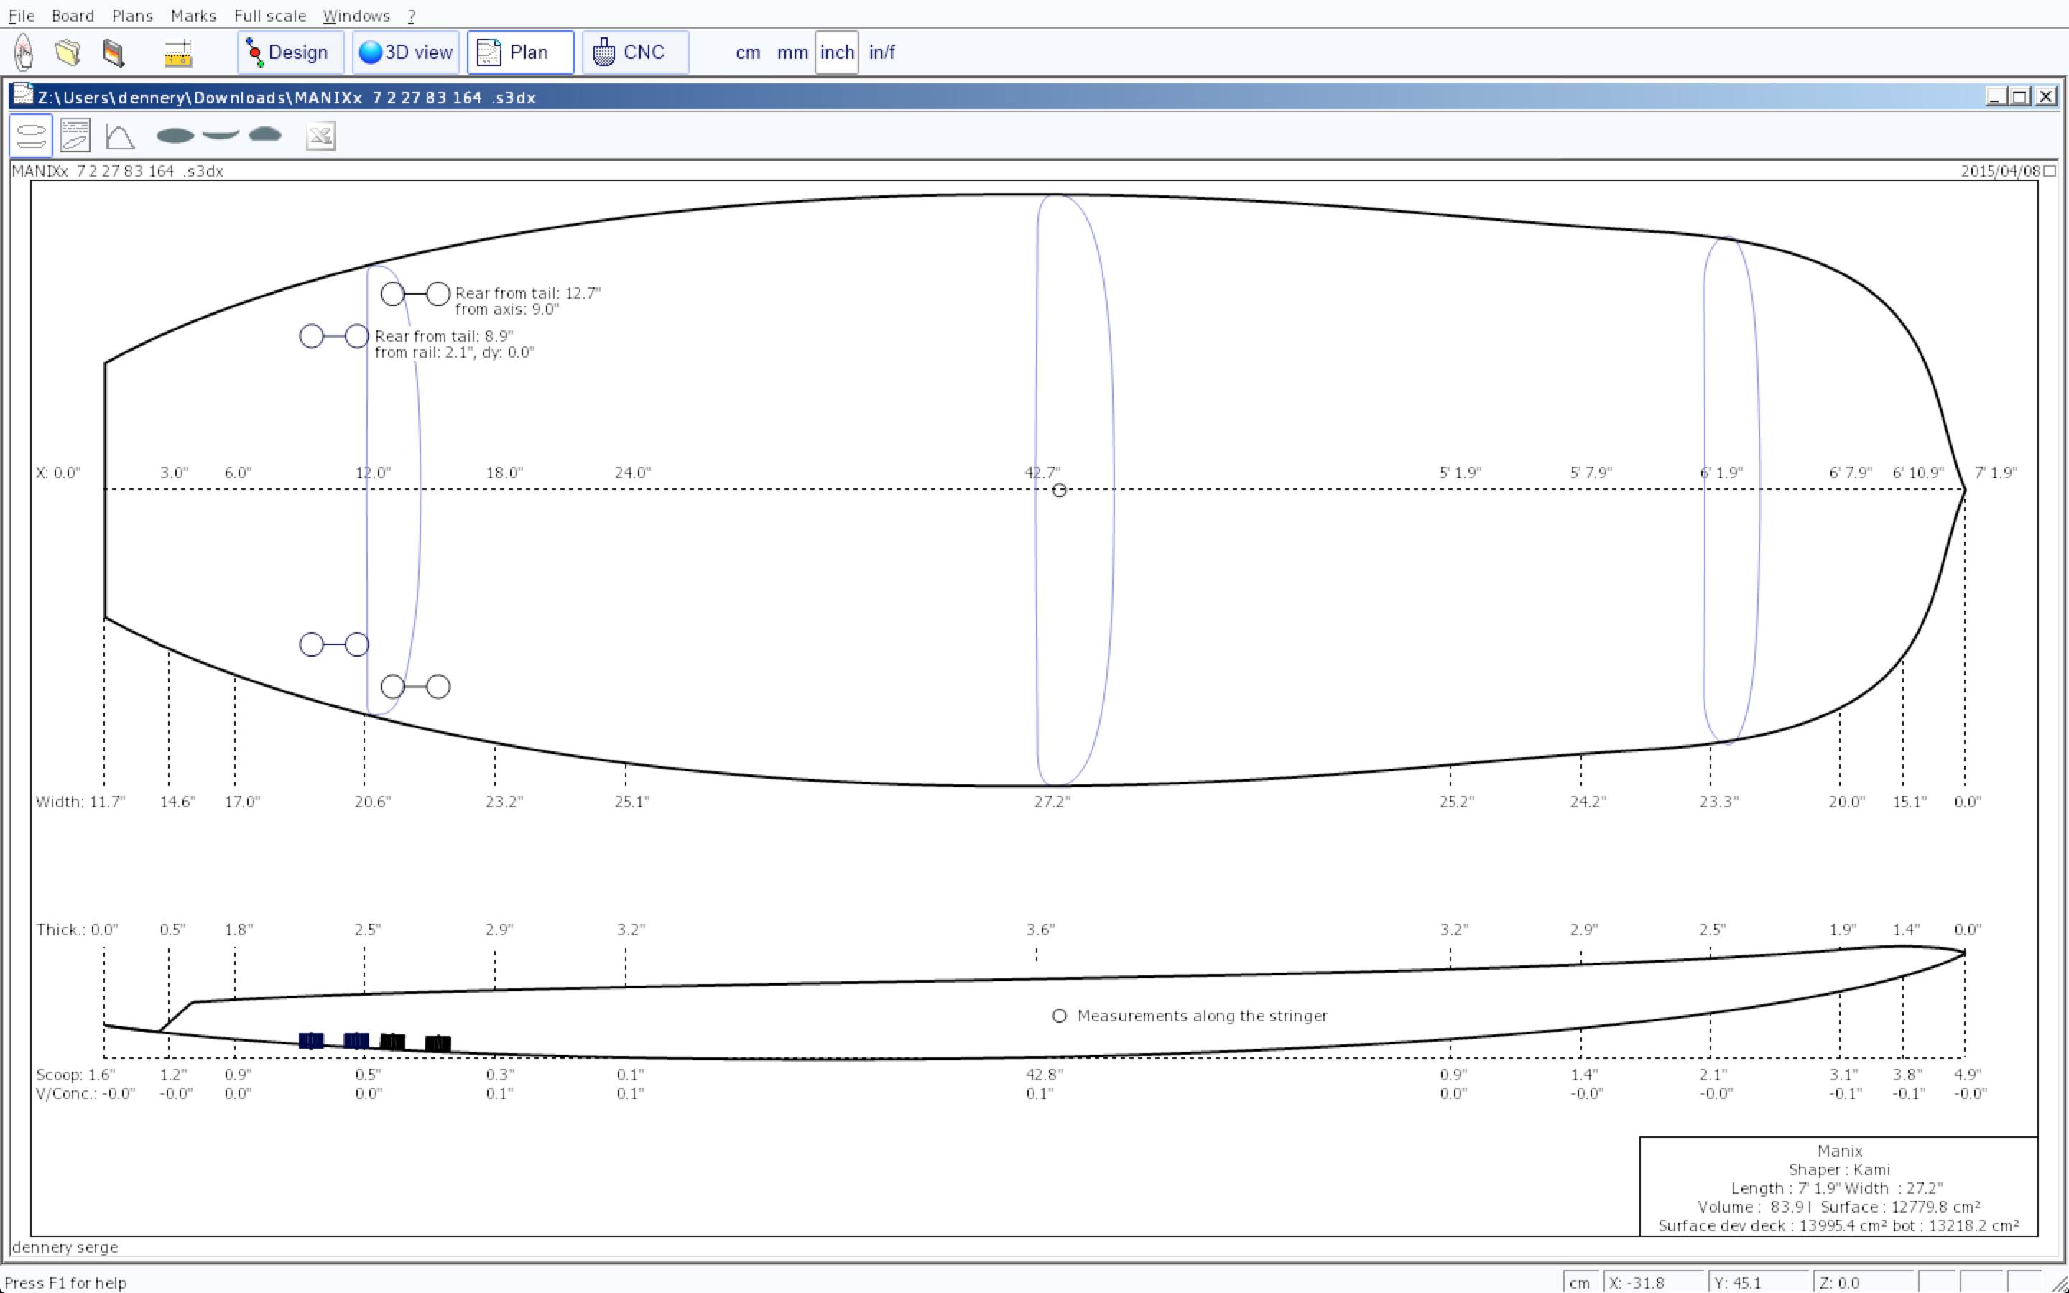Open the Full scale menu
This screenshot has width=2069, height=1293.
click(269, 15)
